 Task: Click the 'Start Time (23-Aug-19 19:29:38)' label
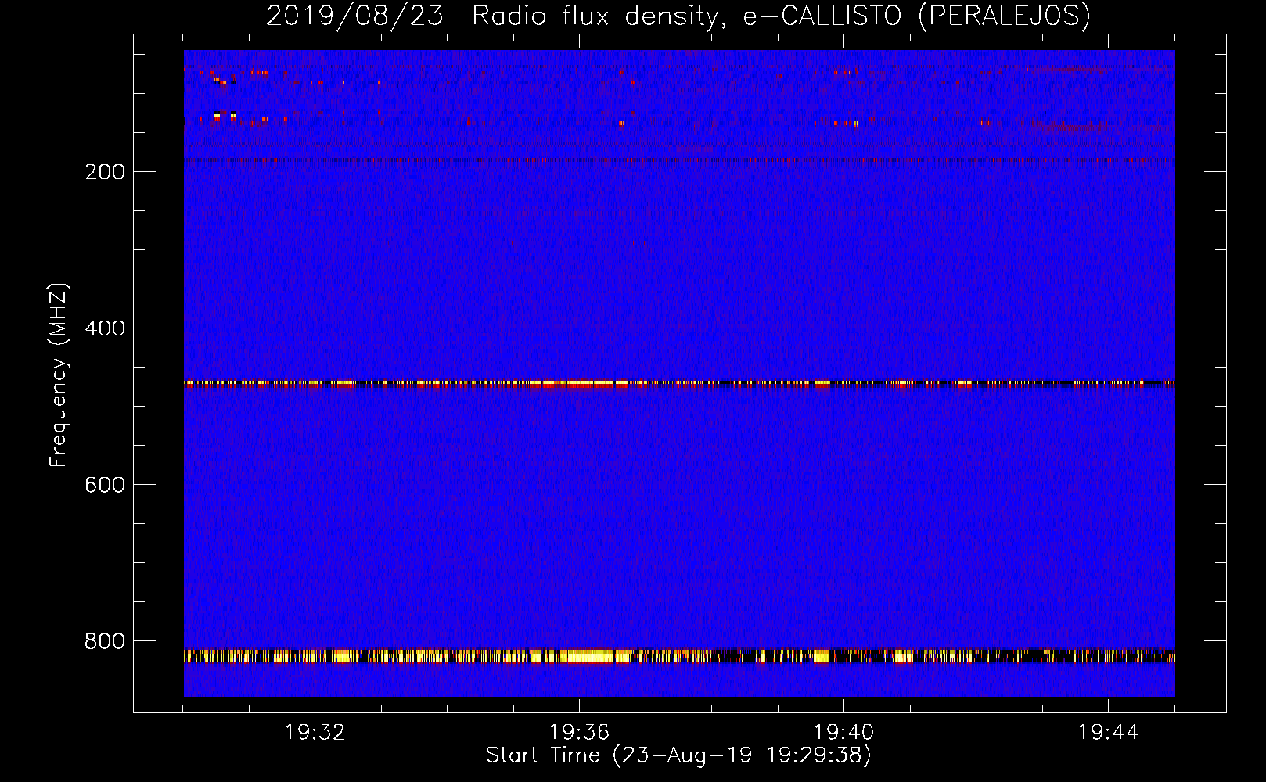coord(678,755)
